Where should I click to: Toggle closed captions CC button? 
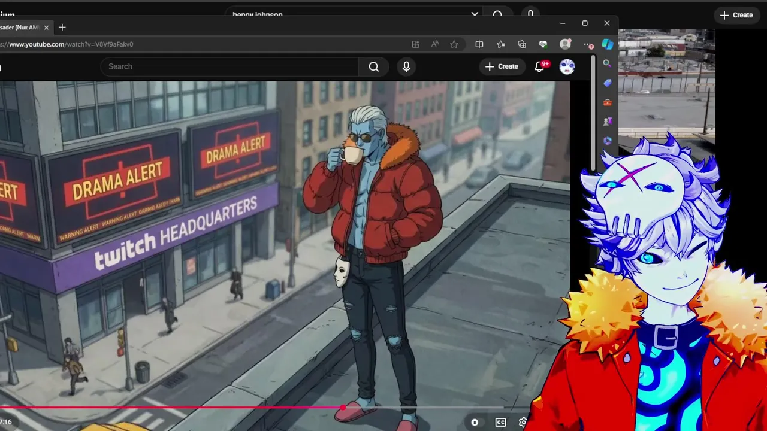tap(500, 422)
